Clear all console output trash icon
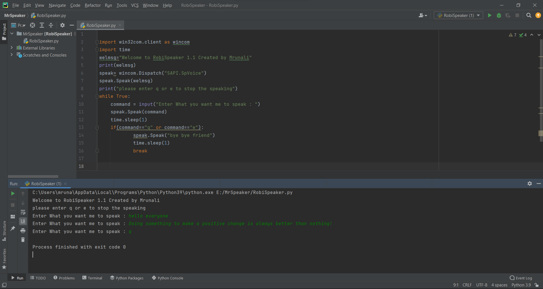The height and width of the screenshot is (289, 543). 23,240
